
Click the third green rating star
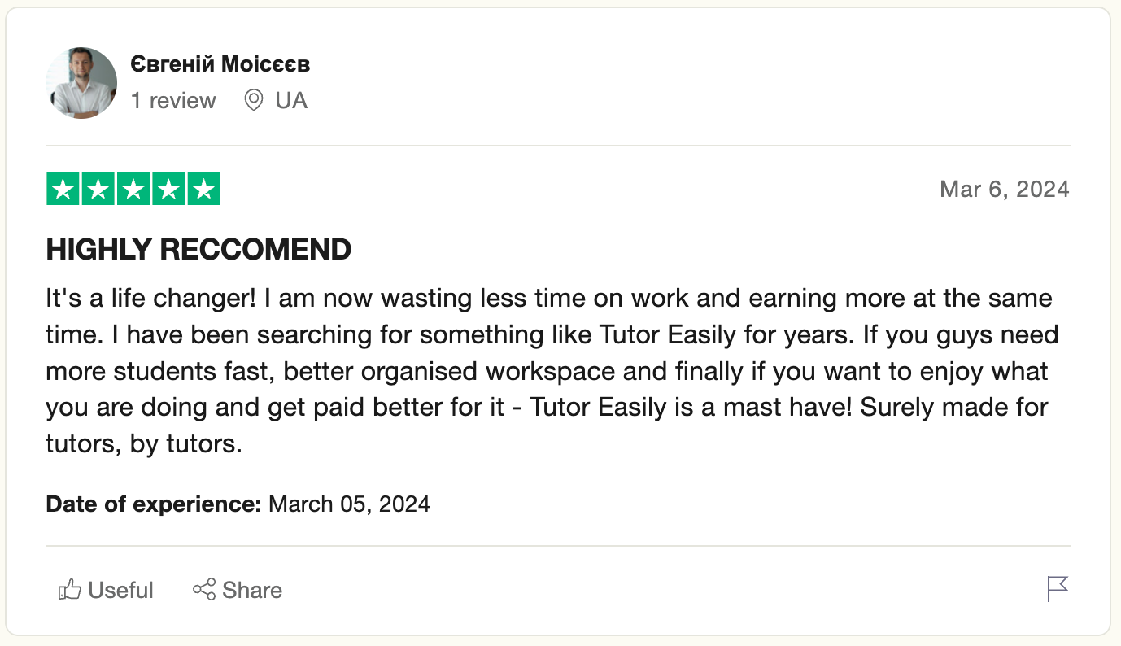[133, 190]
